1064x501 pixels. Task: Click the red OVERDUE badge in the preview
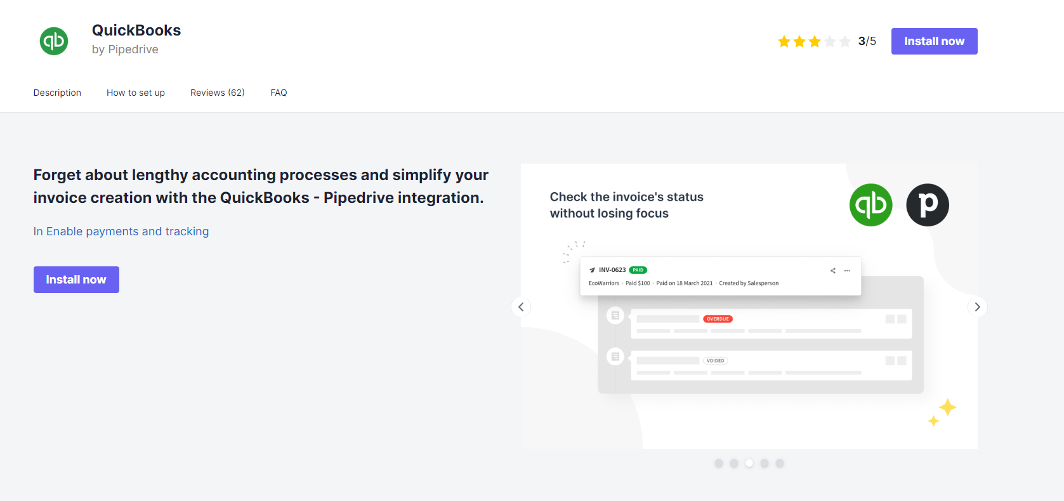(x=717, y=318)
